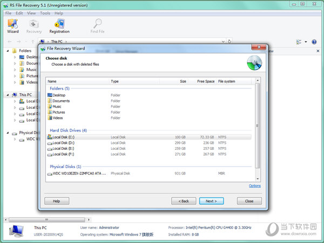Click the wizard list scroll down arrow

coord(257,179)
